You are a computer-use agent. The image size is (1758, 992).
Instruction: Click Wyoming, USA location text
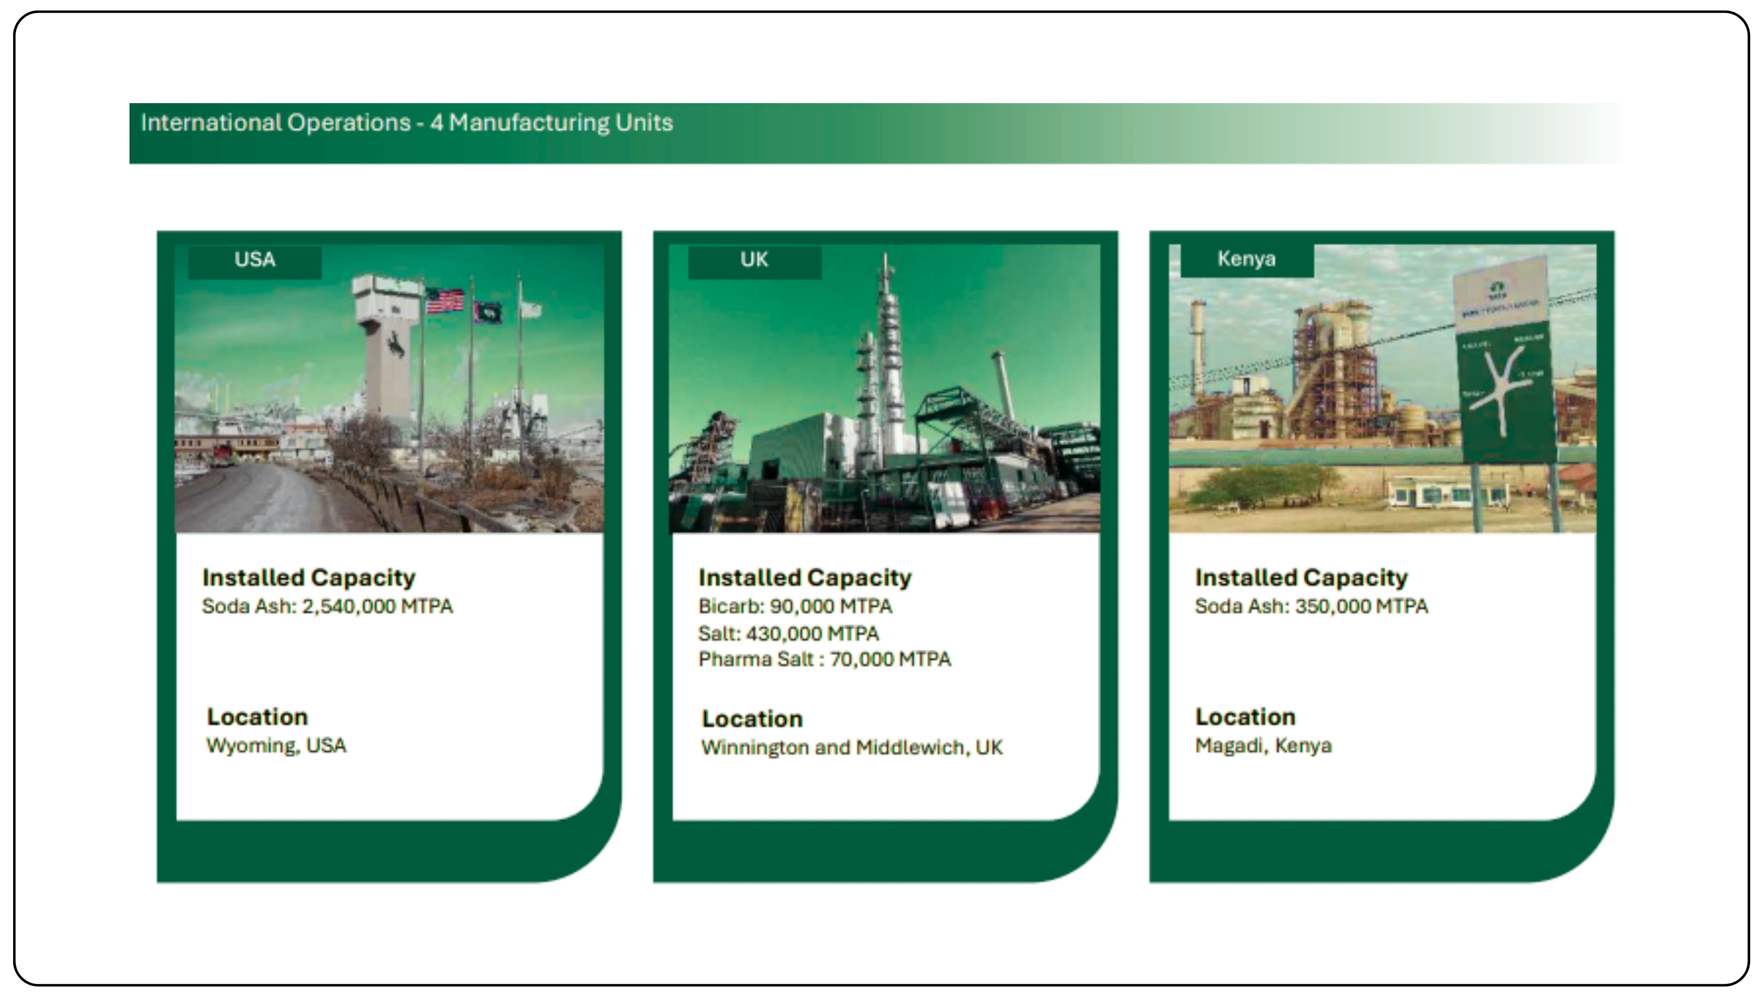click(x=277, y=746)
